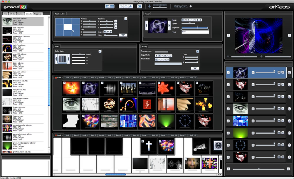
Task: Switch to Bank 2 in the upper bank row
Action: [x=68, y=77]
